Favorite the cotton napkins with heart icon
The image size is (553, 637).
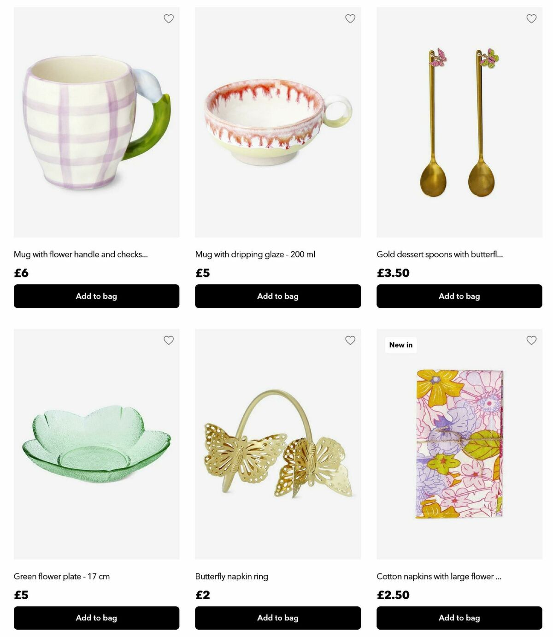(531, 340)
